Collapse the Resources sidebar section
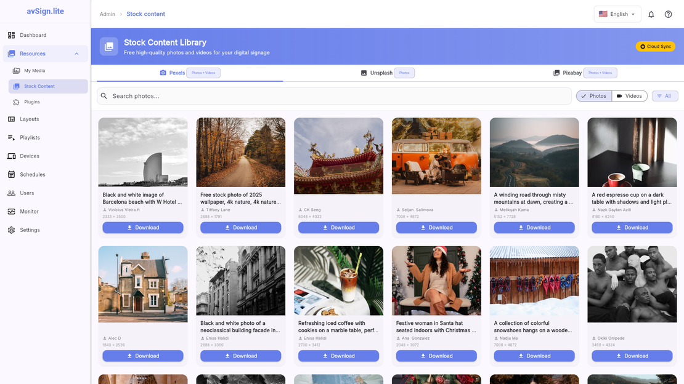The width and height of the screenshot is (684, 384). point(76,53)
